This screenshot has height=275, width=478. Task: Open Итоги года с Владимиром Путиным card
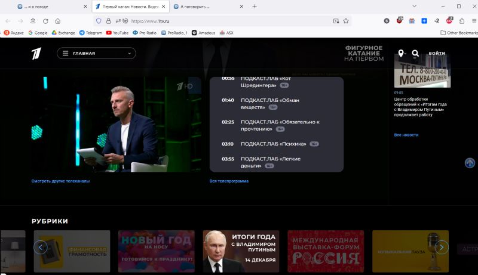[x=241, y=251]
